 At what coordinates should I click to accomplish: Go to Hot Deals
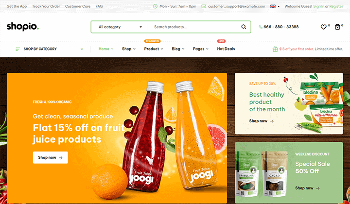[226, 49]
